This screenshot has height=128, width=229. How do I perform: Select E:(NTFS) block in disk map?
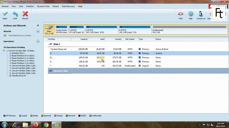(x=135, y=30)
